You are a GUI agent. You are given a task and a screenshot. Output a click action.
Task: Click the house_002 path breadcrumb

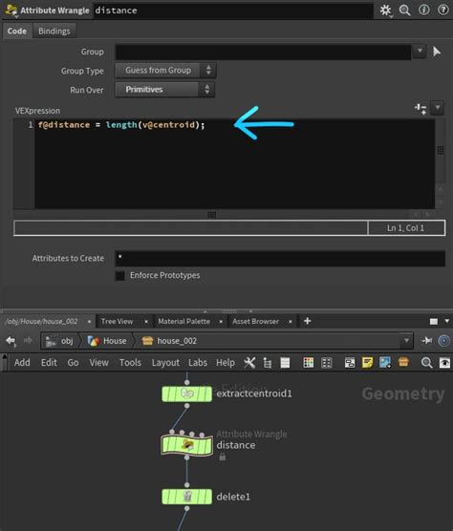pyautogui.click(x=169, y=341)
